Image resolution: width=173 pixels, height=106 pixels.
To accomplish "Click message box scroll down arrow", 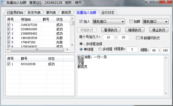I will (166, 93).
